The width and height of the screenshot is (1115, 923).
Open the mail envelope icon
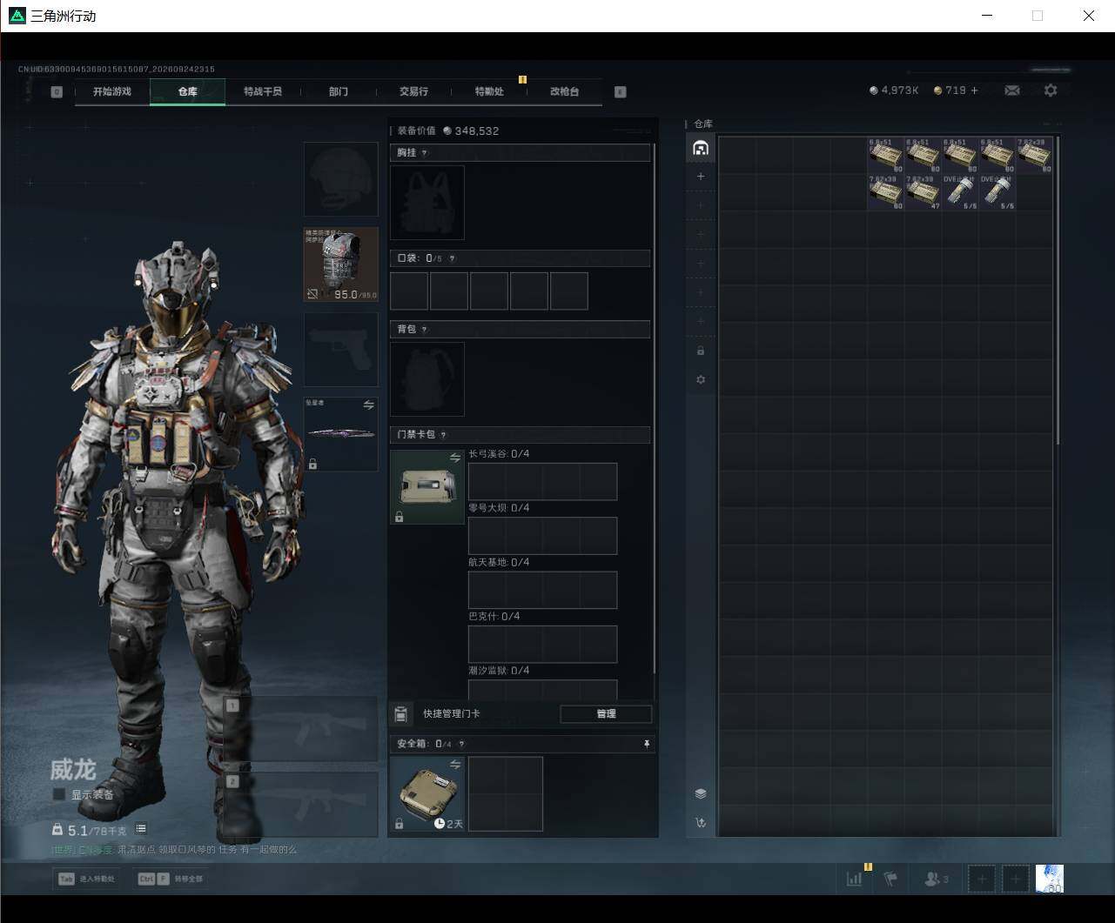1011,90
